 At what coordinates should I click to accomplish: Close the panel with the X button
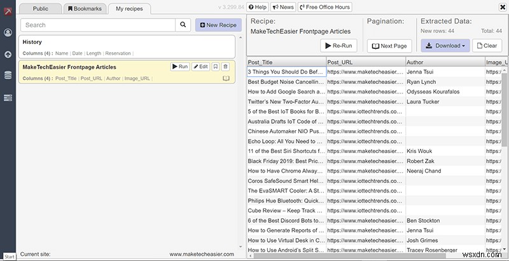tap(503, 7)
